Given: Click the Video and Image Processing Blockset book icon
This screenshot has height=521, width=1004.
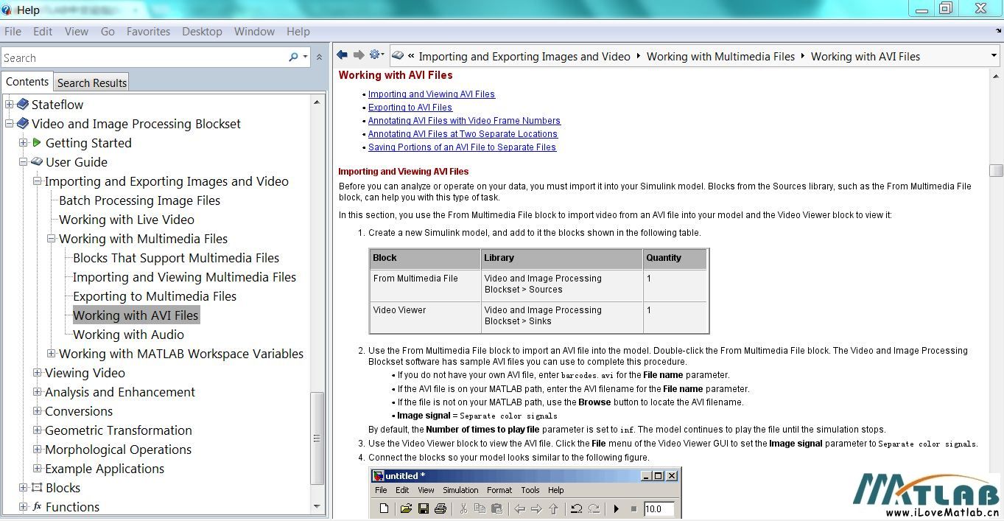Looking at the screenshot, I should pyautogui.click(x=23, y=124).
